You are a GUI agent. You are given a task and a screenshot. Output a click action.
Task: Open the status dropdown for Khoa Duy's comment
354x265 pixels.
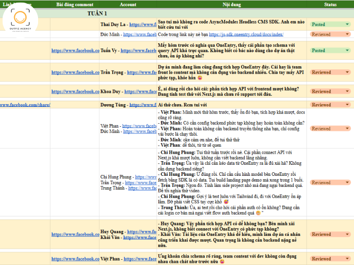pyautogui.click(x=347, y=91)
